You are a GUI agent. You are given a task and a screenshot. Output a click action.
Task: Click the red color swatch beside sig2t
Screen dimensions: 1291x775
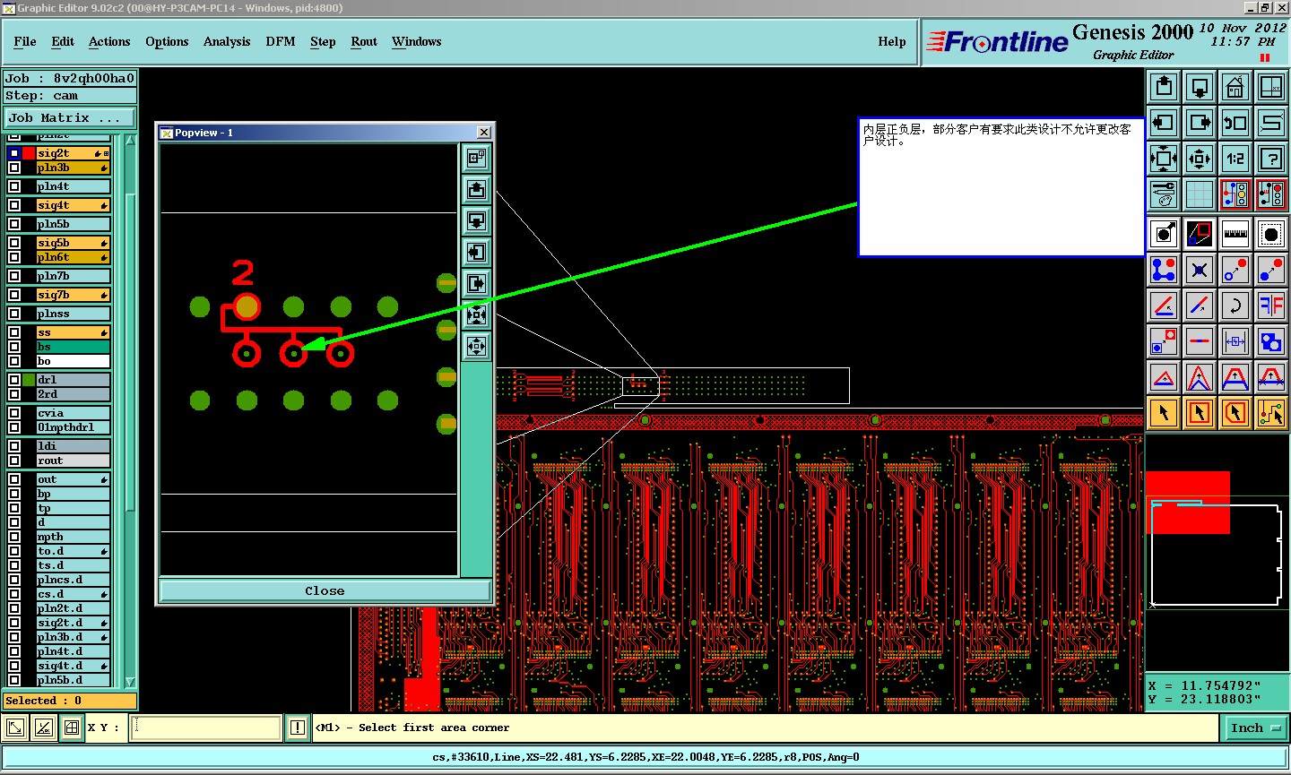click(29, 153)
